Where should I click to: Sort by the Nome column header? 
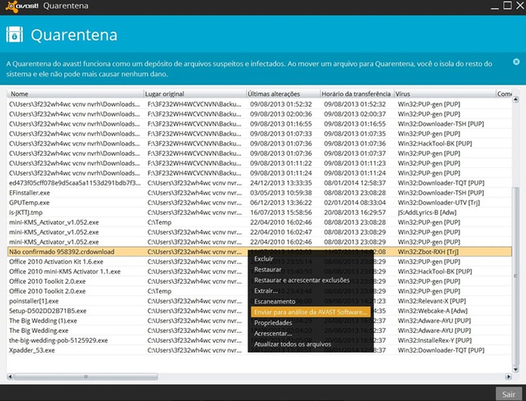pyautogui.click(x=76, y=94)
